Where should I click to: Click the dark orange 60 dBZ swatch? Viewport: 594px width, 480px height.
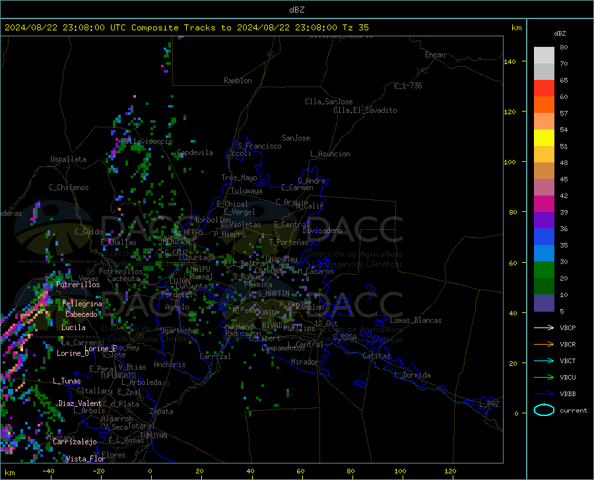pos(544,104)
